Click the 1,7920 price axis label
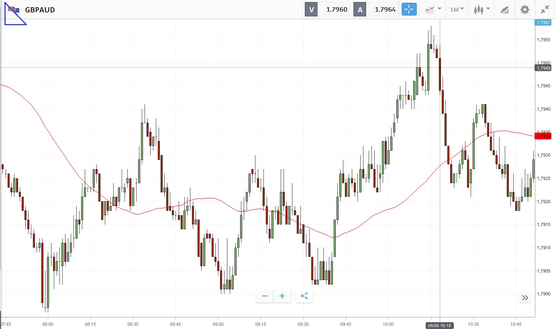This screenshot has width=555, height=329. click(x=543, y=202)
